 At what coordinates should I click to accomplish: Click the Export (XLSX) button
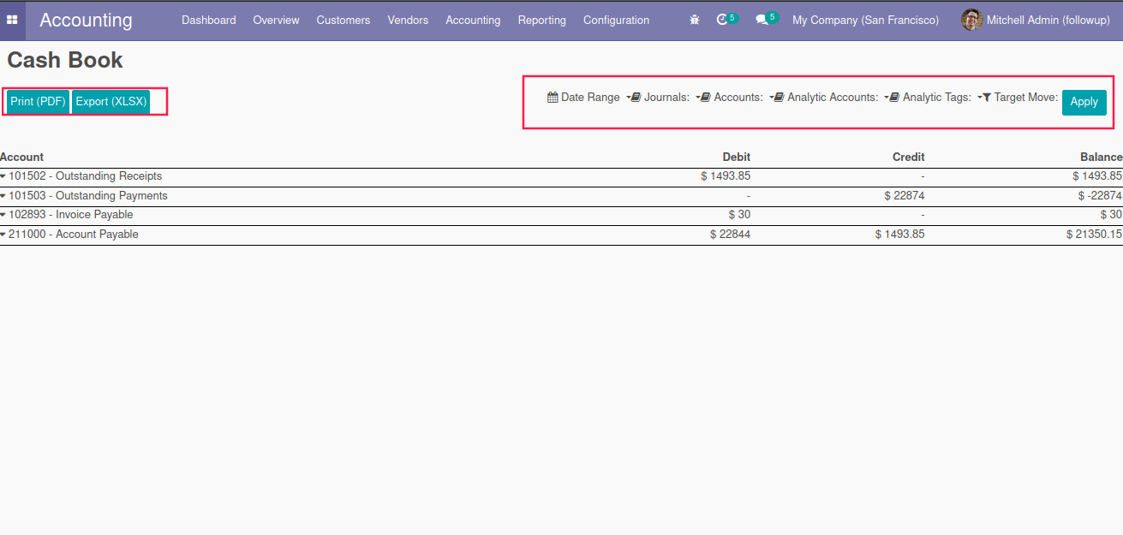tap(111, 102)
